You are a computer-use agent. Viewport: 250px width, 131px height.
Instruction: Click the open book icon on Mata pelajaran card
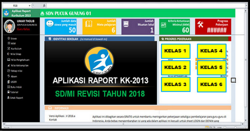pyautogui.click(x=89, y=24)
